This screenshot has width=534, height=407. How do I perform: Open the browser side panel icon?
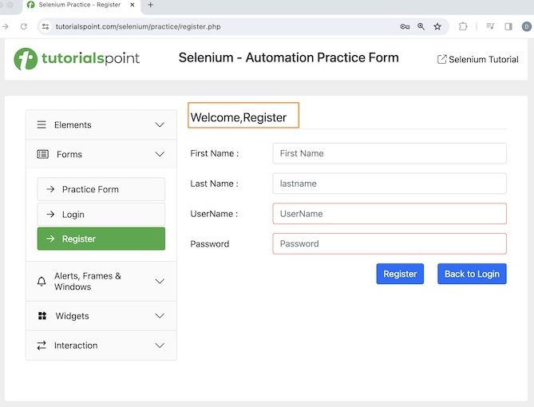[x=508, y=26]
